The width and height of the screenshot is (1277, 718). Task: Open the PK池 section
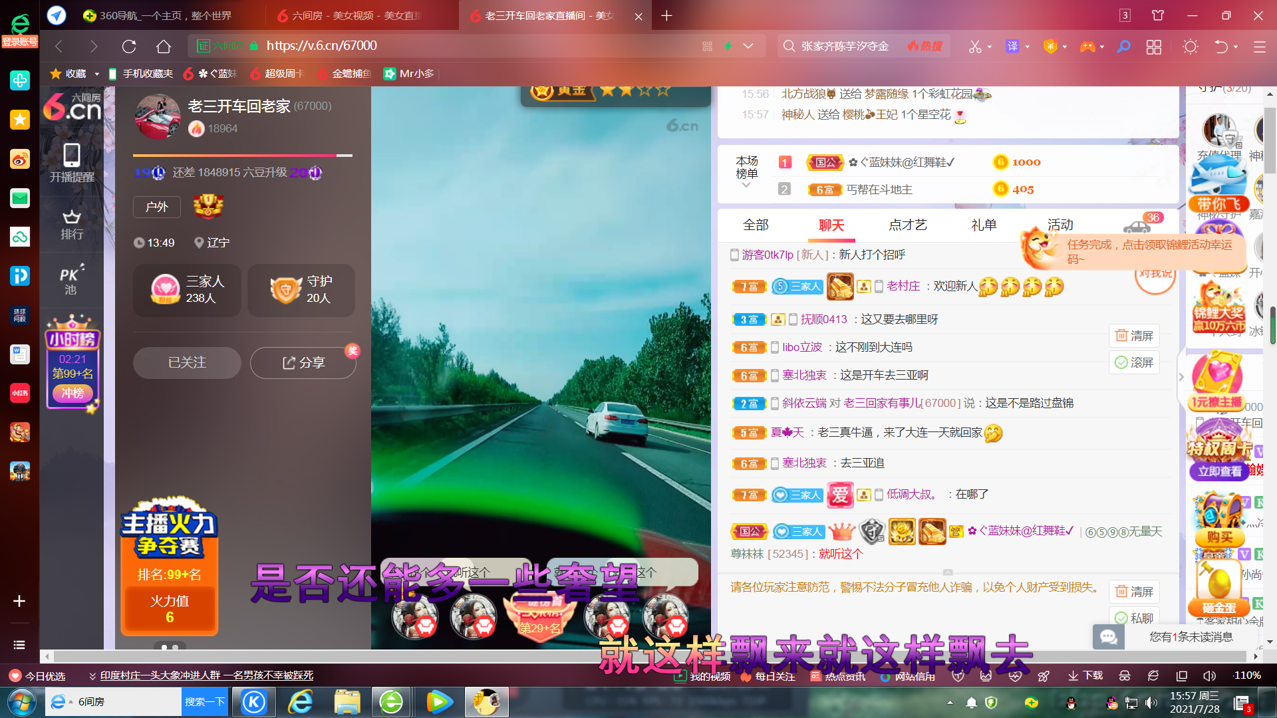pos(72,280)
